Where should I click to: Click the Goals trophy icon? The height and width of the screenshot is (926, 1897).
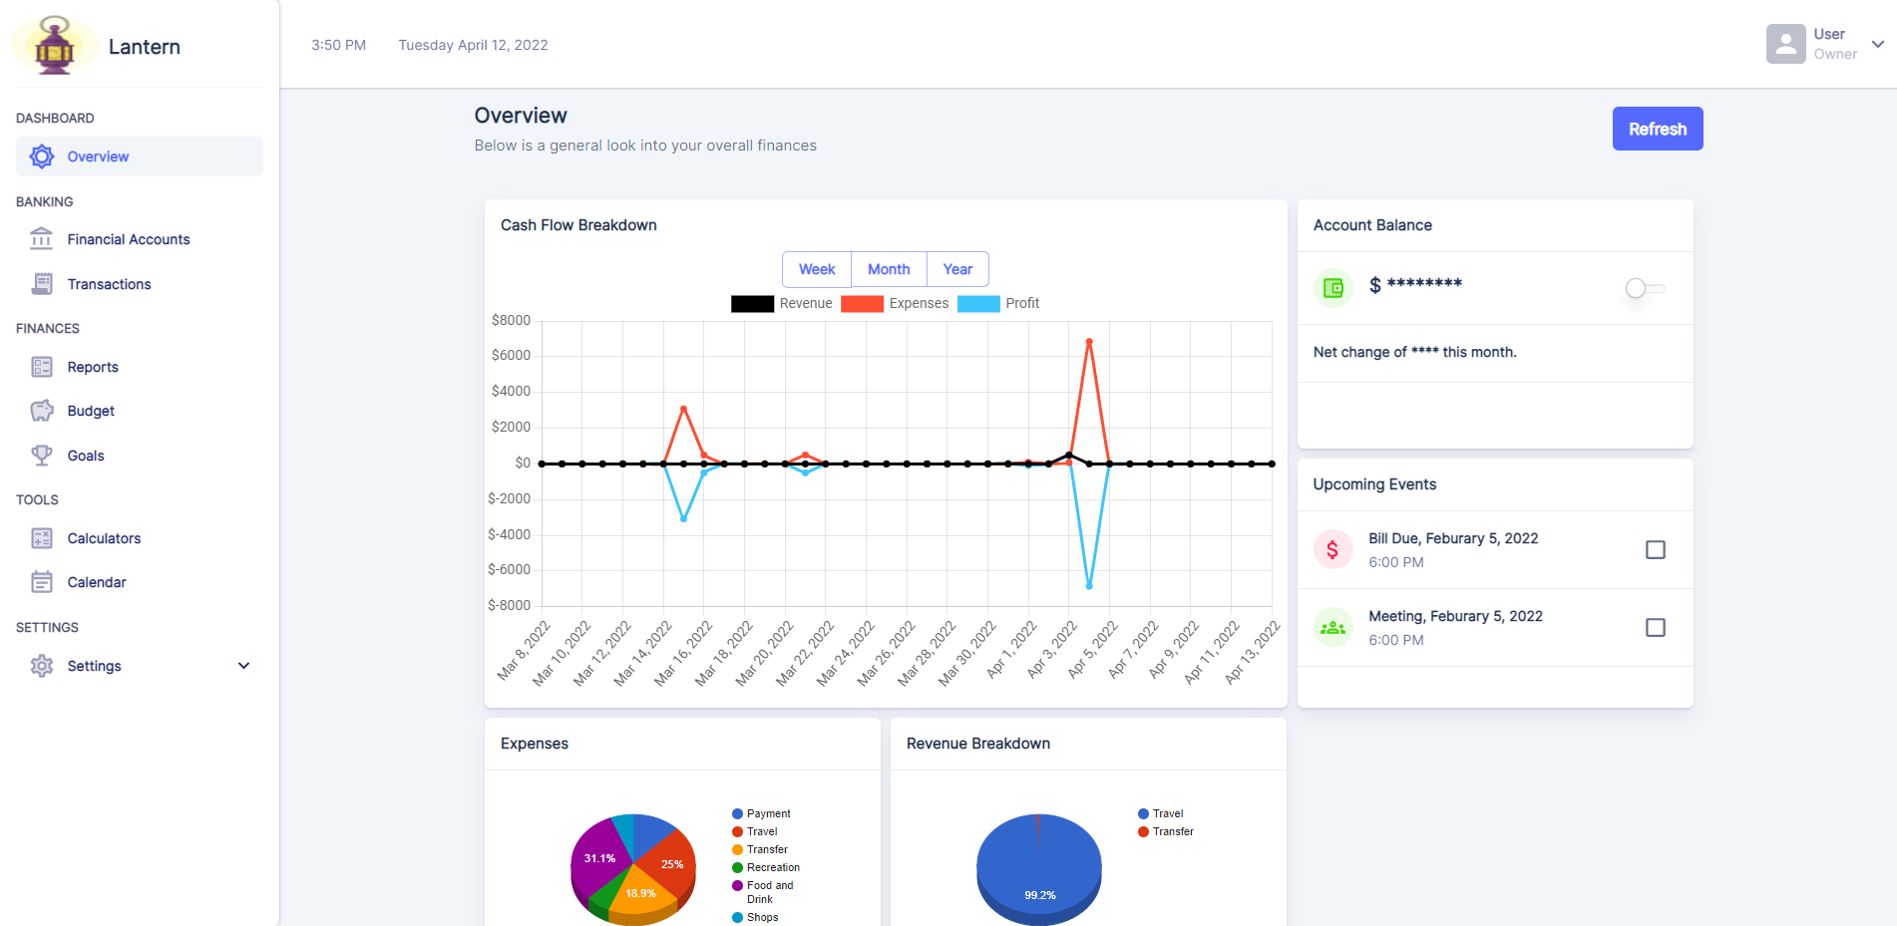click(x=42, y=456)
